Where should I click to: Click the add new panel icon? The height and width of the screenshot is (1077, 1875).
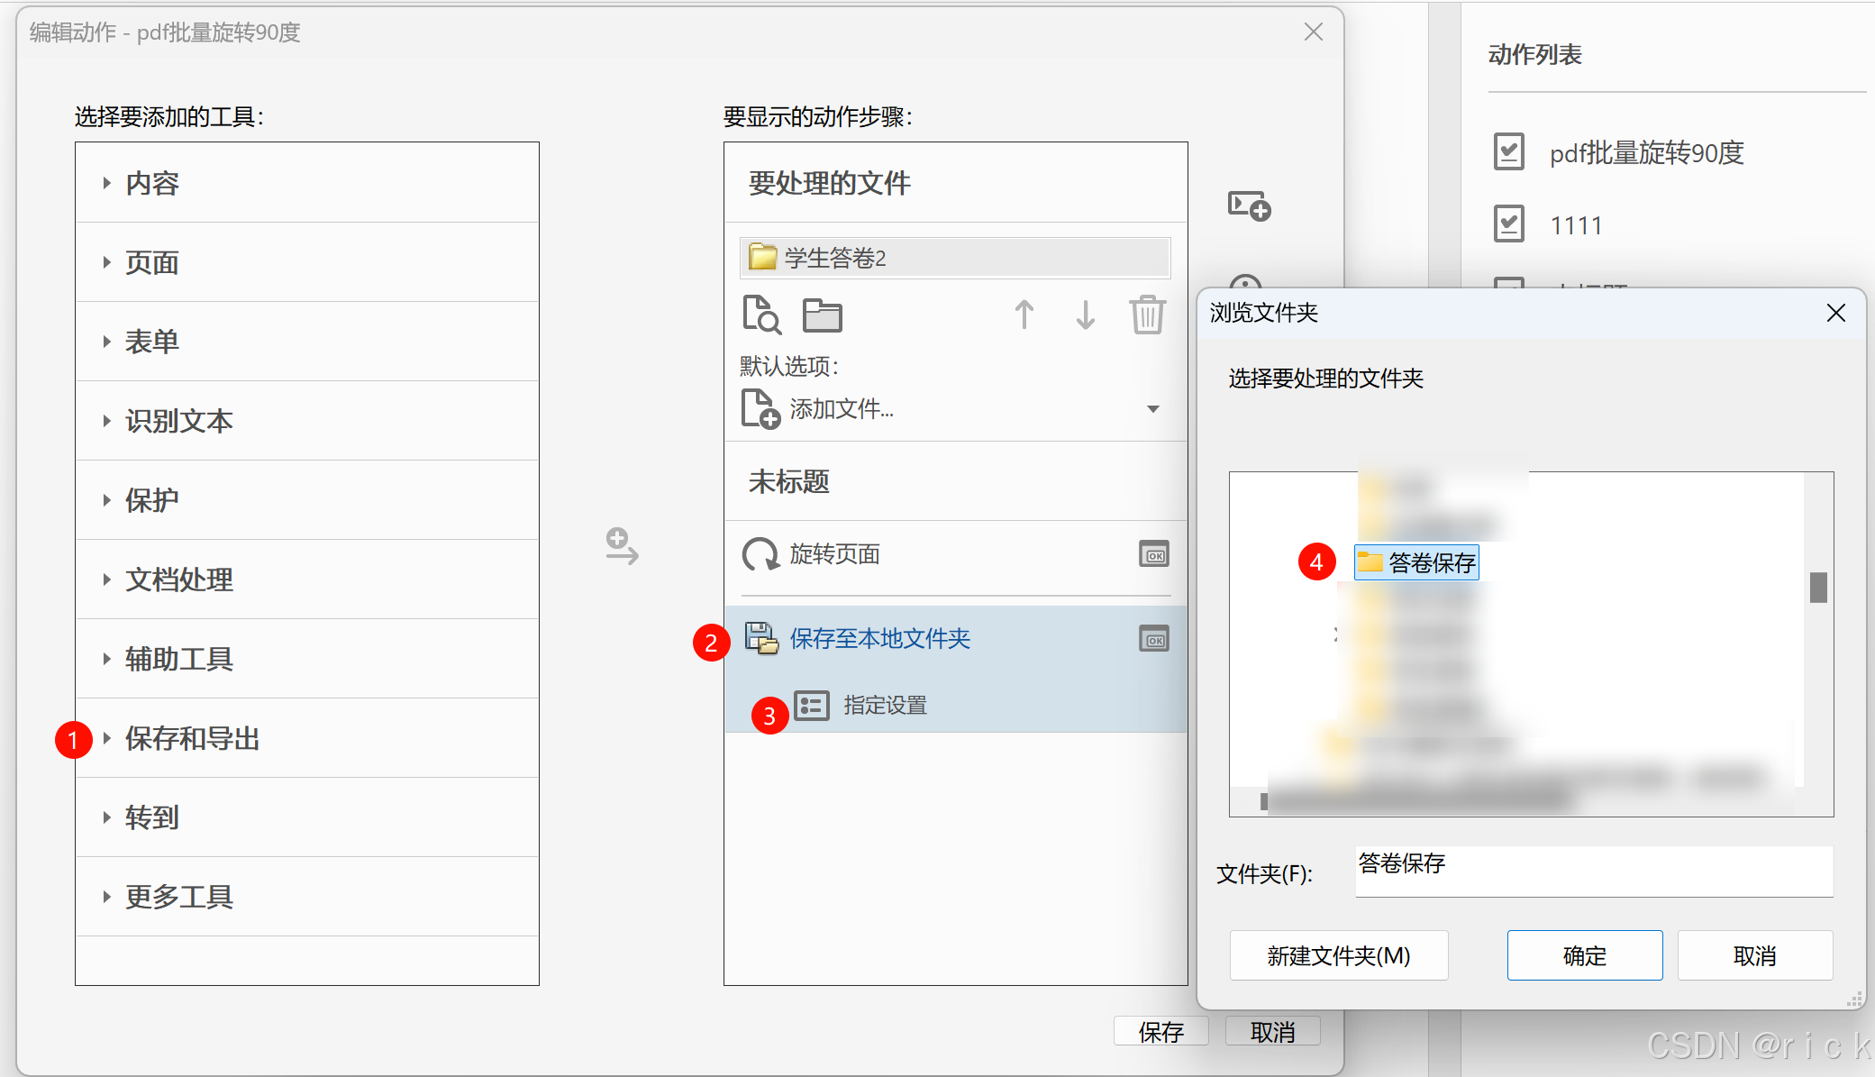[x=1249, y=205]
